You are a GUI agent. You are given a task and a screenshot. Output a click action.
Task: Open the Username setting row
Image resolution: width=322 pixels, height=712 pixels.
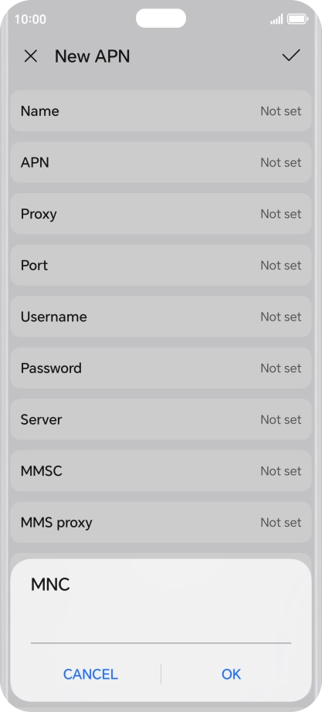(x=161, y=317)
